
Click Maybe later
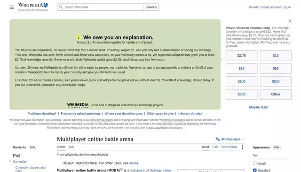[x=259, y=107]
